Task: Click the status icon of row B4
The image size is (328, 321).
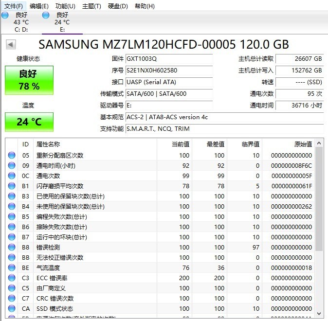Action: [x=12, y=206]
